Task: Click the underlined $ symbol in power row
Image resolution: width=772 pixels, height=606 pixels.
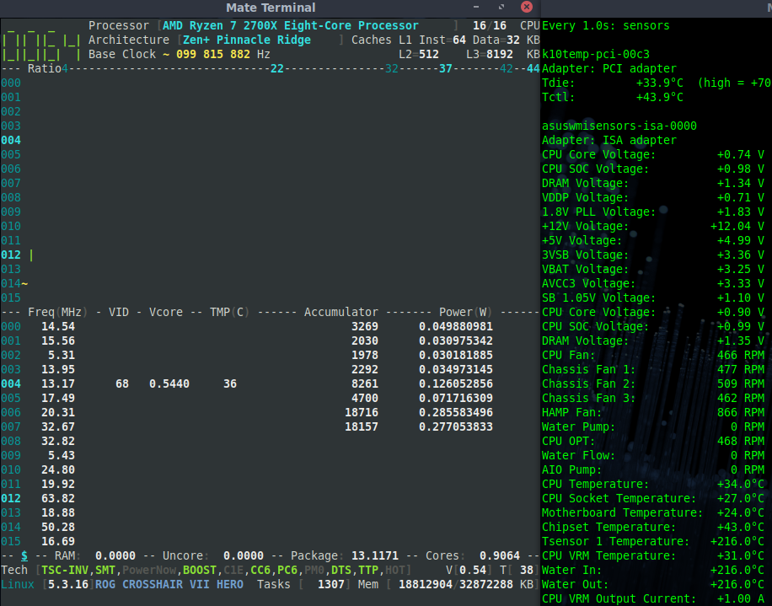Action: (24, 555)
